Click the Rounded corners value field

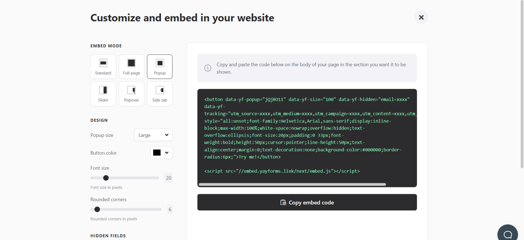[x=170, y=210]
